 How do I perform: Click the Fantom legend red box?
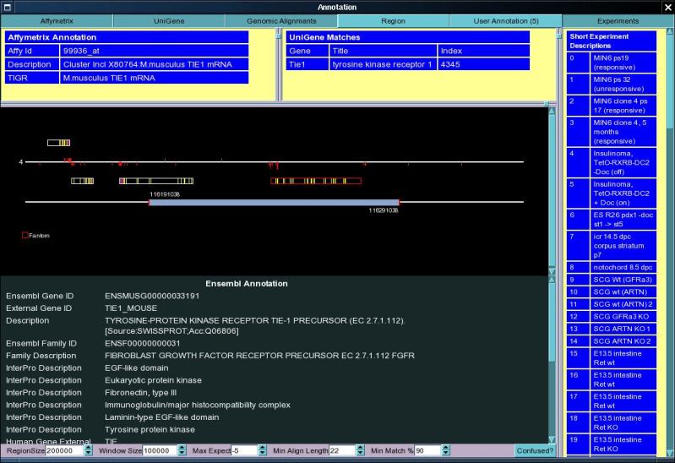[24, 235]
